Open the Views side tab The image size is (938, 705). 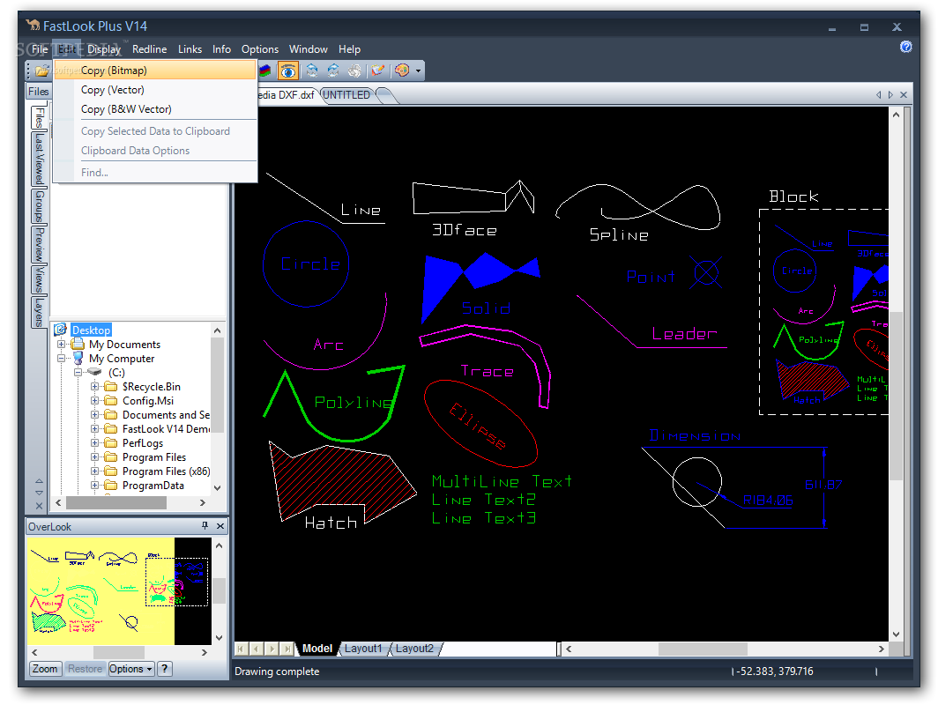click(x=39, y=279)
